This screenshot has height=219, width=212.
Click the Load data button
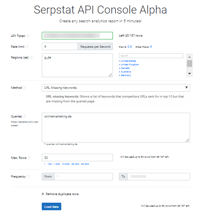pyautogui.click(x=51, y=206)
